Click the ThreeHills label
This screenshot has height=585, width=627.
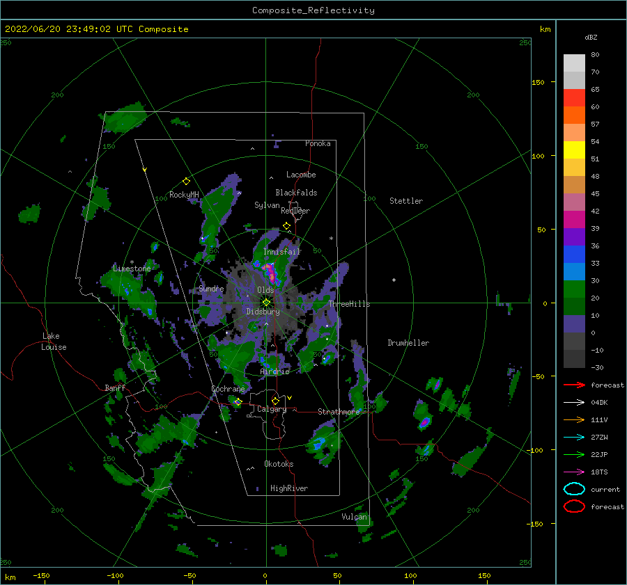point(349,304)
